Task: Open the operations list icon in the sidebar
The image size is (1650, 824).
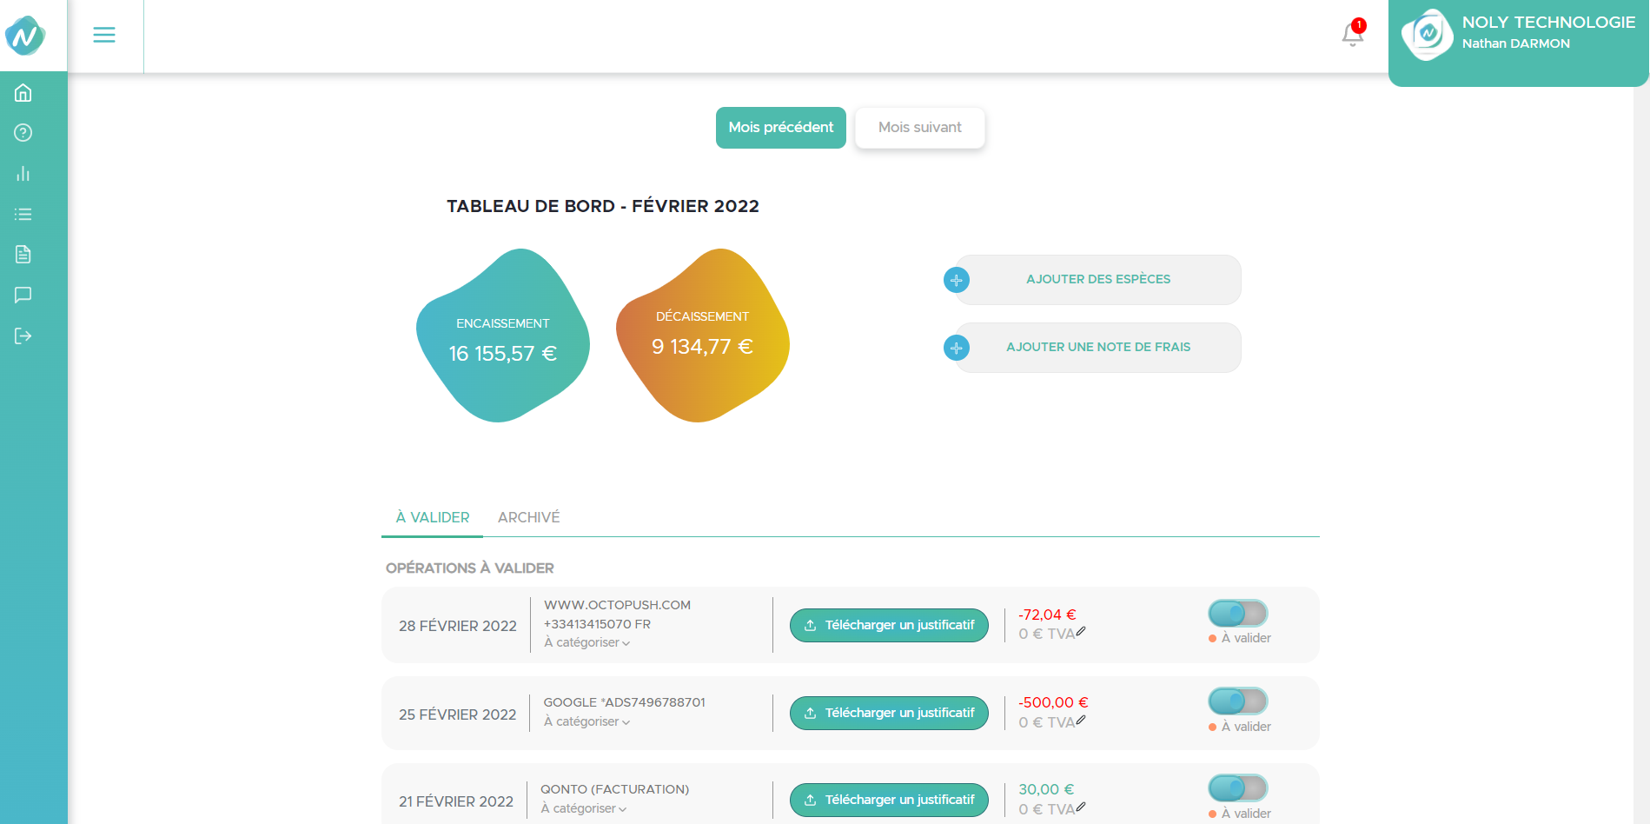Action: (x=23, y=214)
